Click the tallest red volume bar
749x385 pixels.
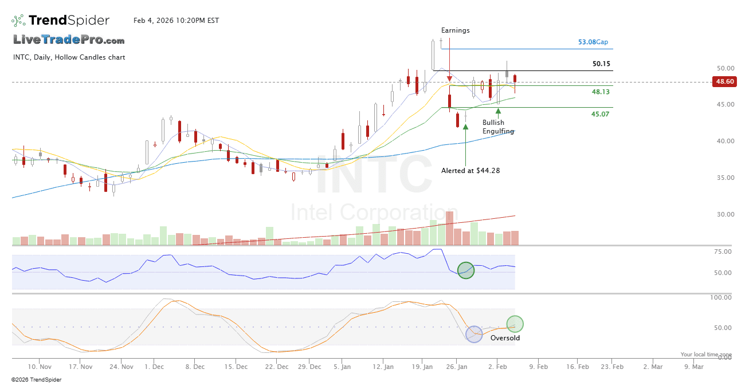tap(449, 228)
